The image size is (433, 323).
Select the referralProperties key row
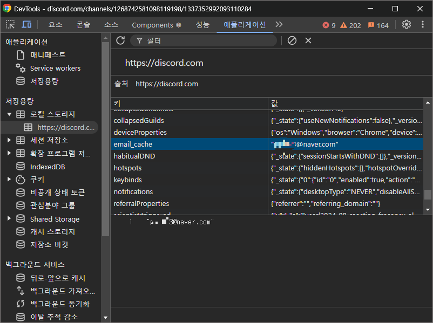click(190, 204)
